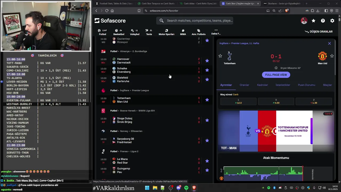Select draw odds 4.00

pos(276,101)
